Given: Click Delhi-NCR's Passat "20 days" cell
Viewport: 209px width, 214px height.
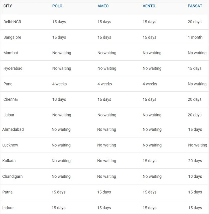Looking at the screenshot, I should [x=194, y=22].
